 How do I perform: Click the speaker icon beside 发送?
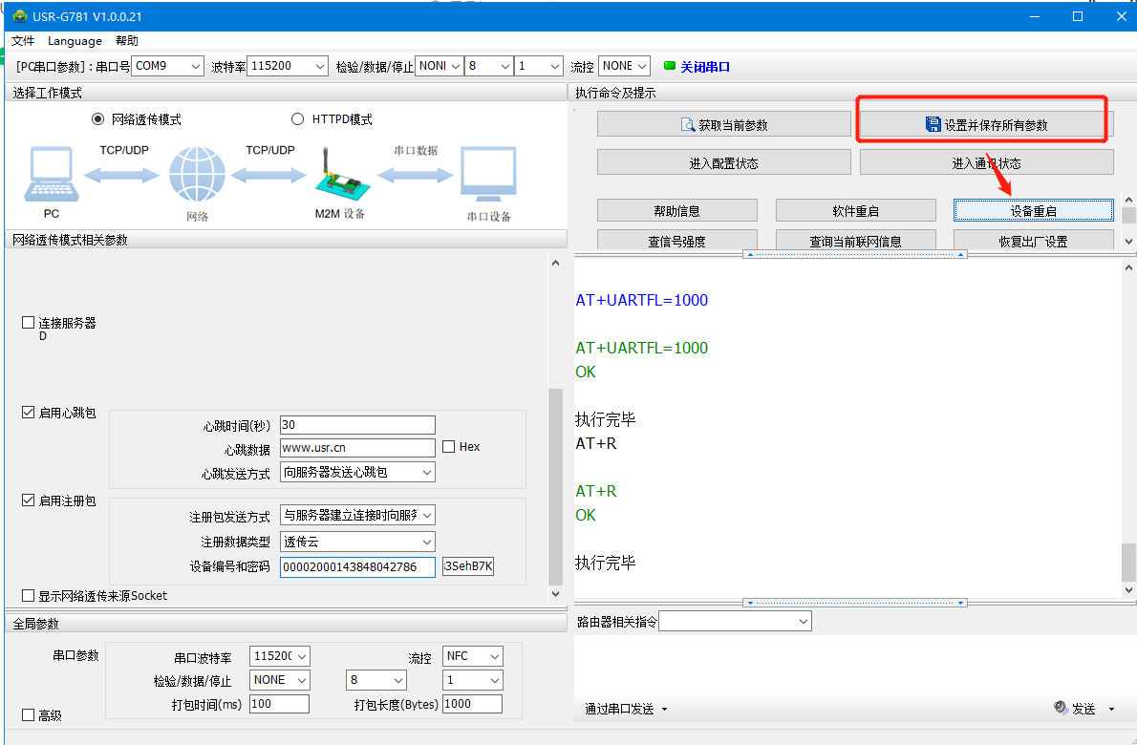(x=1061, y=708)
